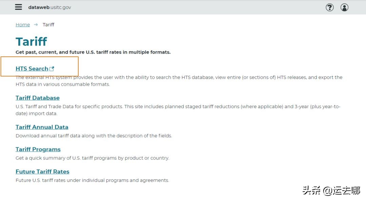The width and height of the screenshot is (366, 201).
Task: Open the HTS Search link
Action: coord(32,69)
